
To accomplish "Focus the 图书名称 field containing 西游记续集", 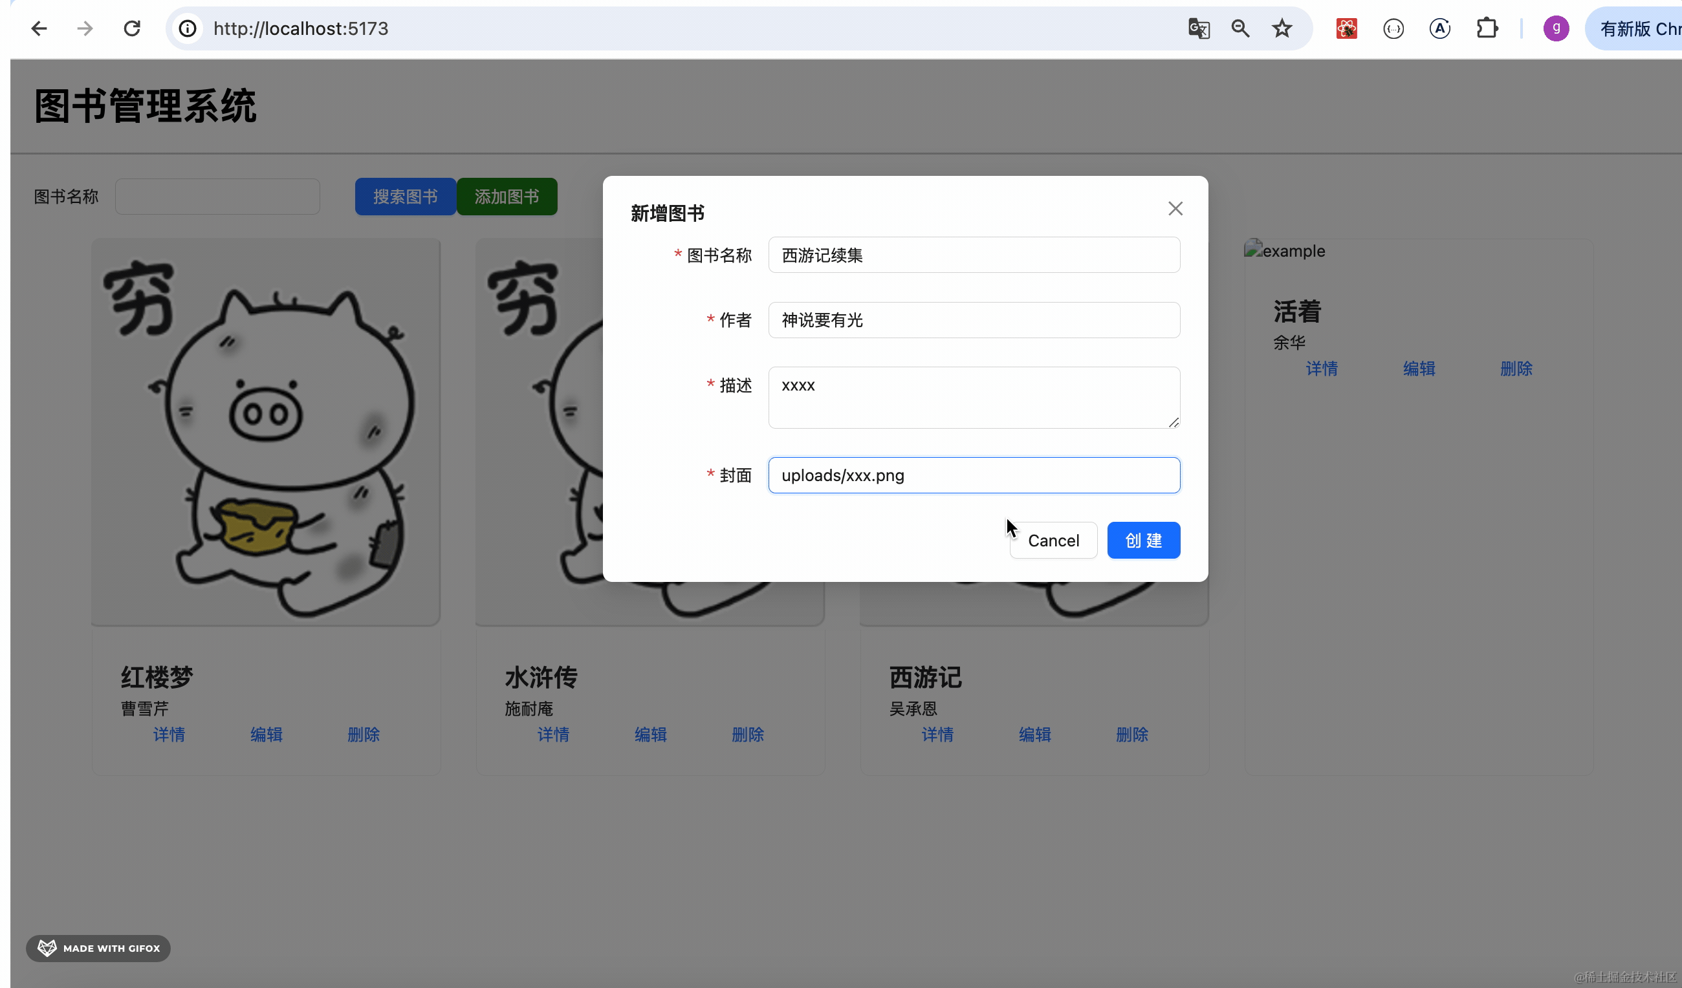I will click(x=973, y=255).
